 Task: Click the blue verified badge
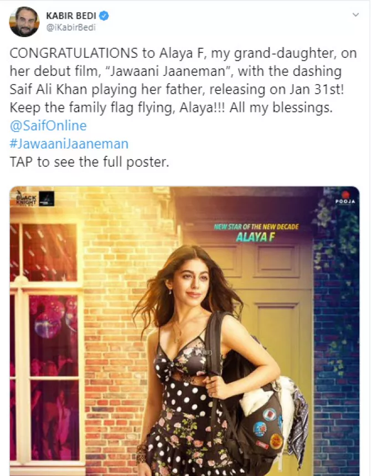click(104, 16)
